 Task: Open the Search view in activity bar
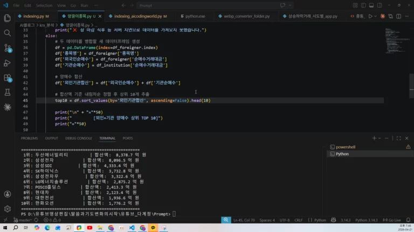click(x=8, y=33)
